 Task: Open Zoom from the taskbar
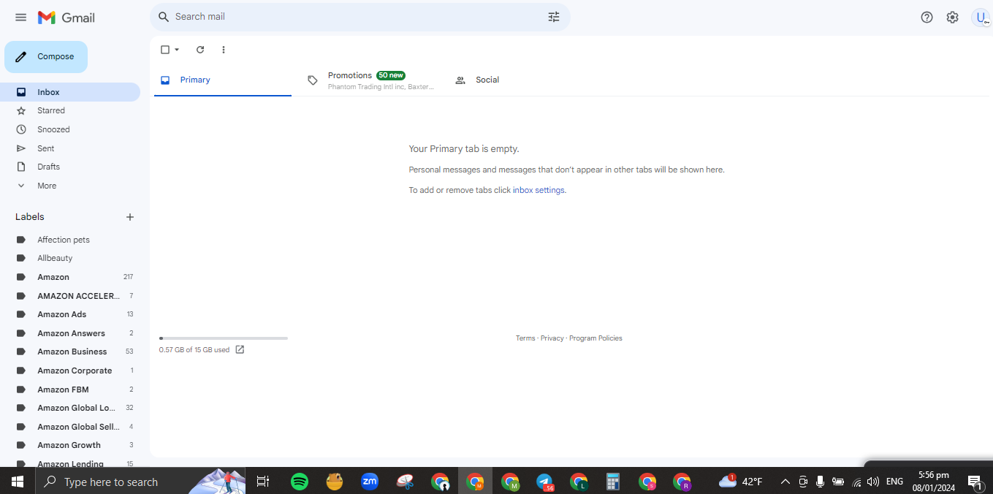click(370, 482)
